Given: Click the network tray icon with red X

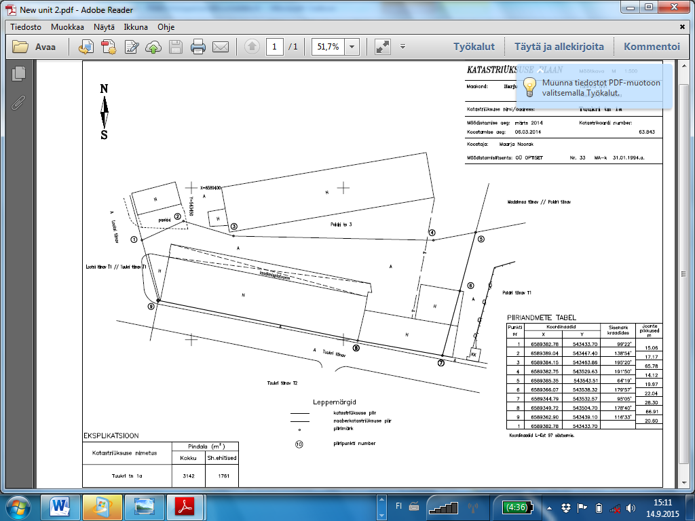Looking at the screenshot, I should (615, 508).
